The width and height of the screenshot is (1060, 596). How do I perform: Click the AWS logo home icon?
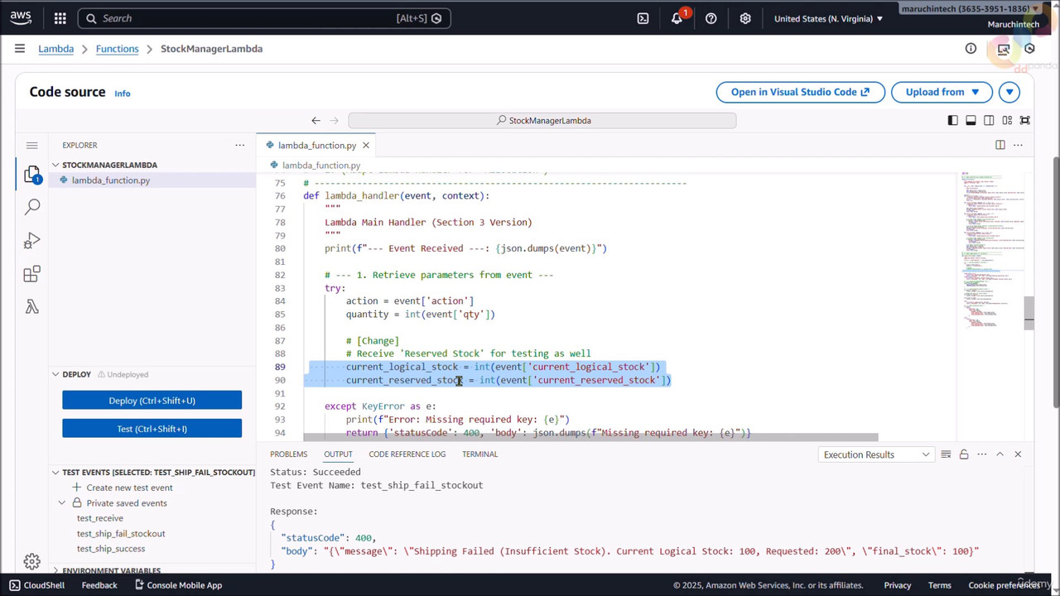21,18
